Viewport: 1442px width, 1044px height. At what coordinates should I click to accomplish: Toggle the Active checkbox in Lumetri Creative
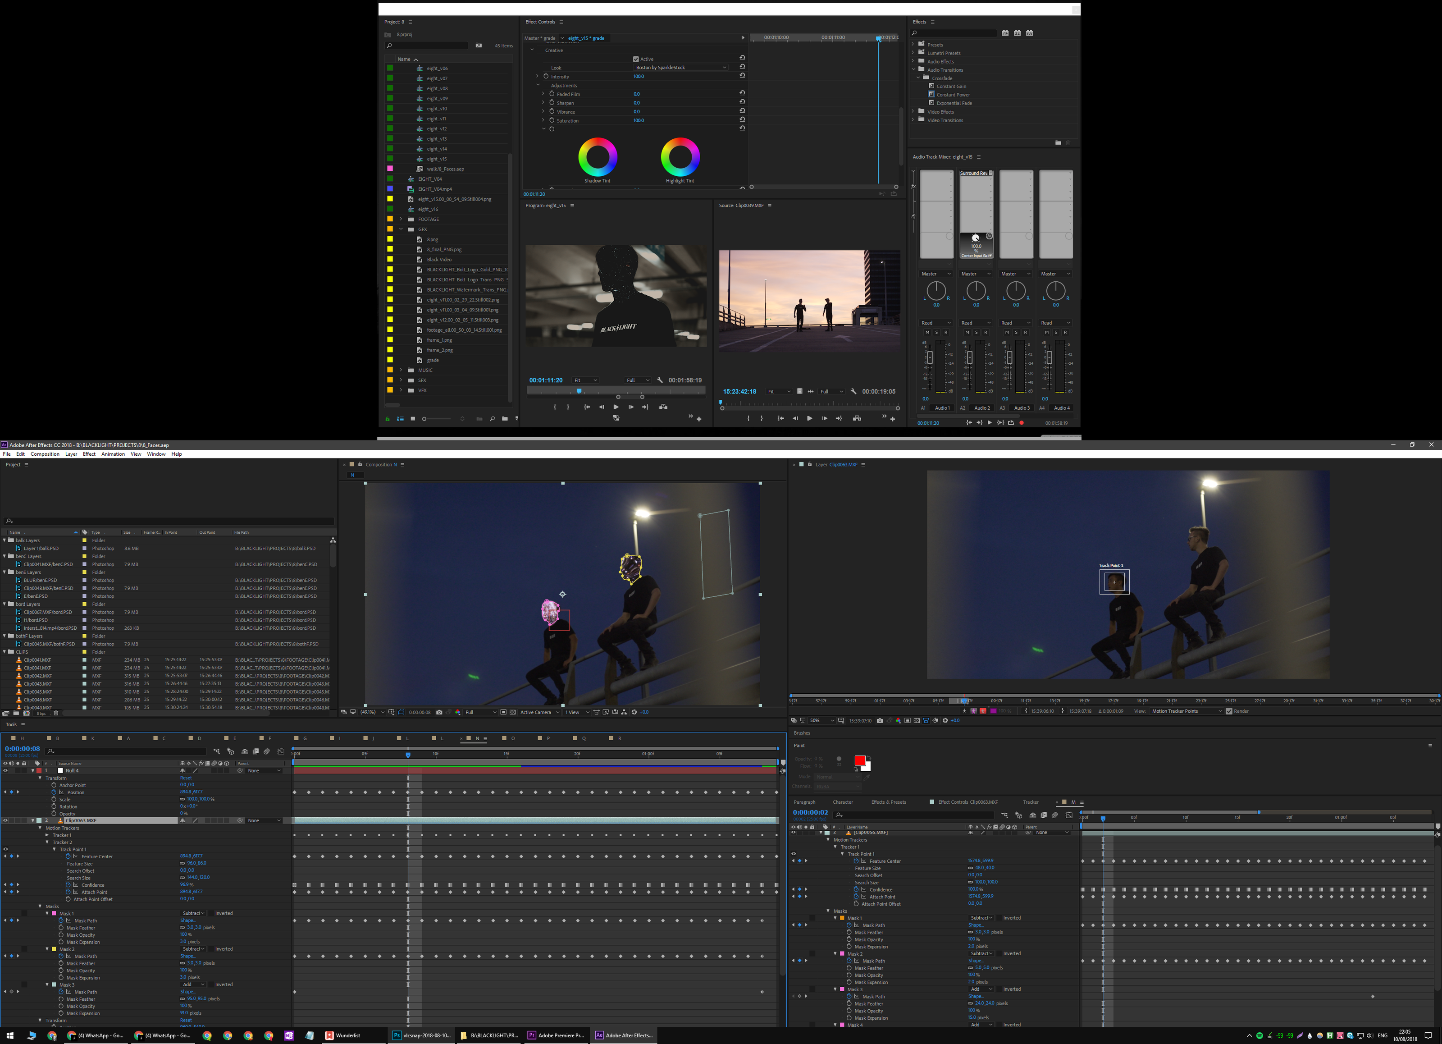coord(636,59)
